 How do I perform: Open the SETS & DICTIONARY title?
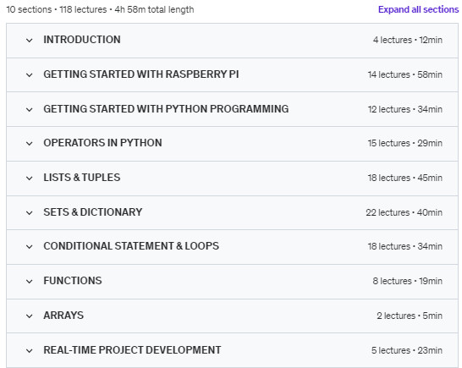[x=93, y=212]
